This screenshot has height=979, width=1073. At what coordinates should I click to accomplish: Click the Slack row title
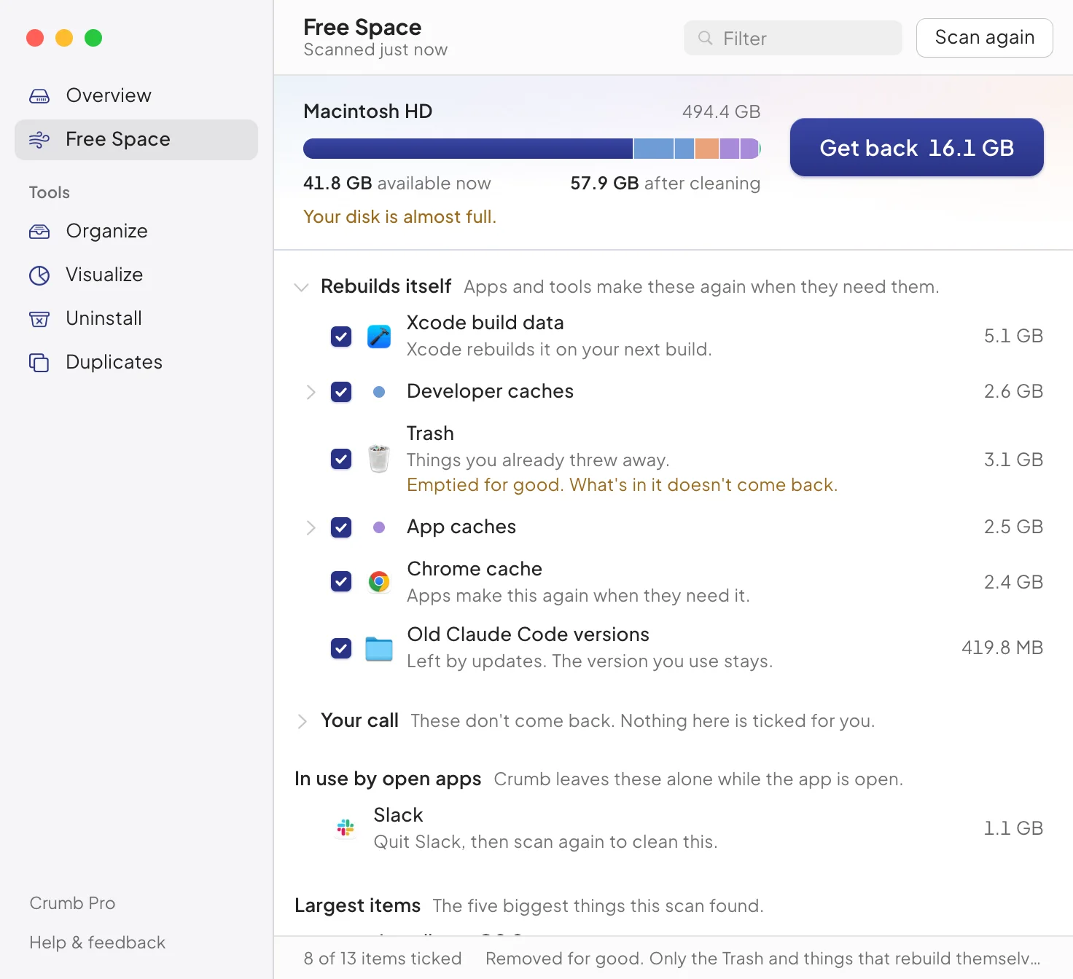[x=398, y=815]
